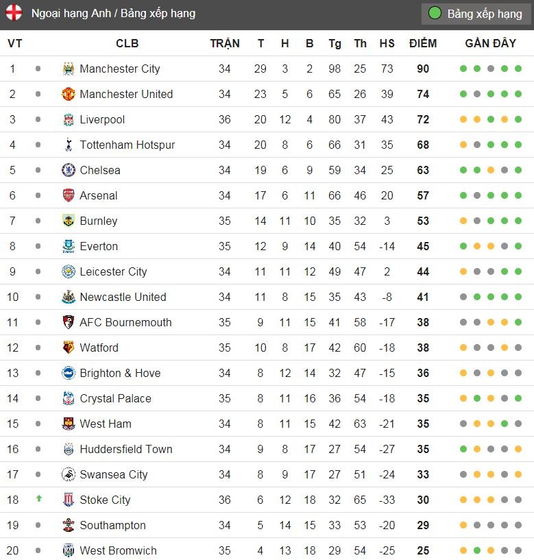Click the Manchester United crest icon
Image resolution: width=534 pixels, height=560 pixels.
[67, 94]
